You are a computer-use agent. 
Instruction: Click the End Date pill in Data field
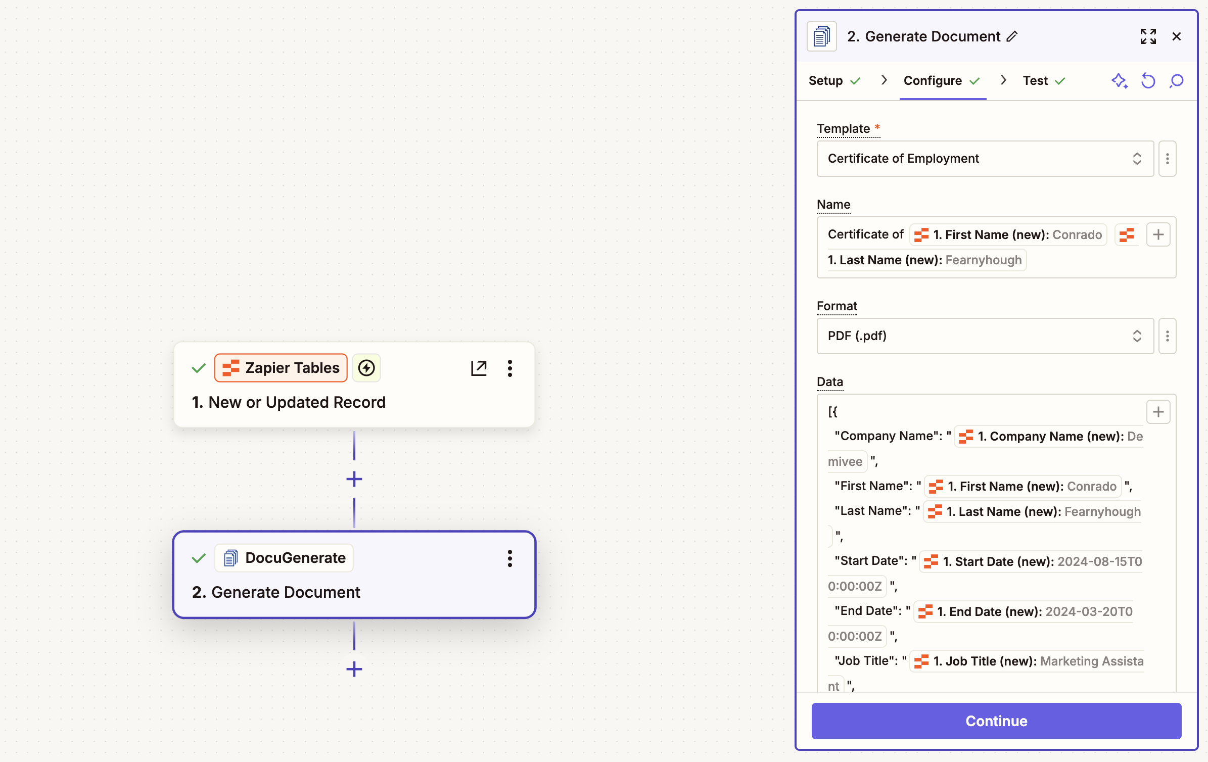(x=1025, y=612)
